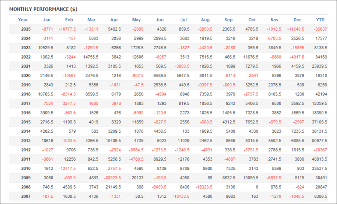337x204 pixels.
Task: Click the Monthly Performance ($) title
Action: pyautogui.click(x=43, y=9)
